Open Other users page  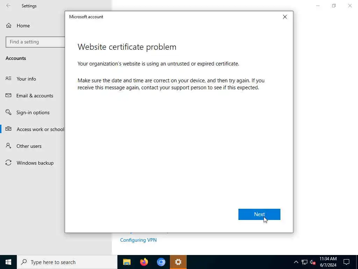[29, 146]
